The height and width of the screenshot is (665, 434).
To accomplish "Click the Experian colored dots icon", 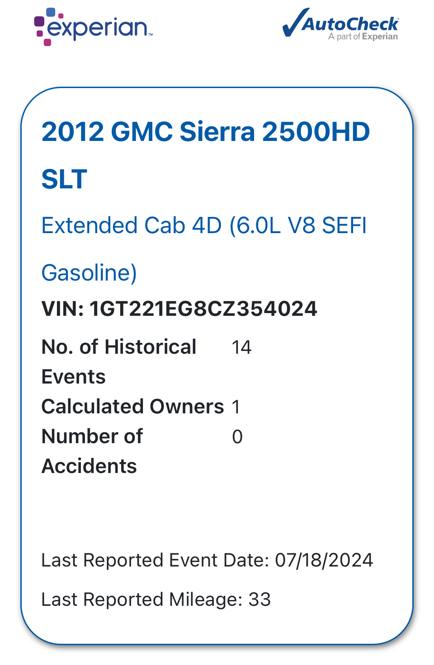I will [x=46, y=27].
